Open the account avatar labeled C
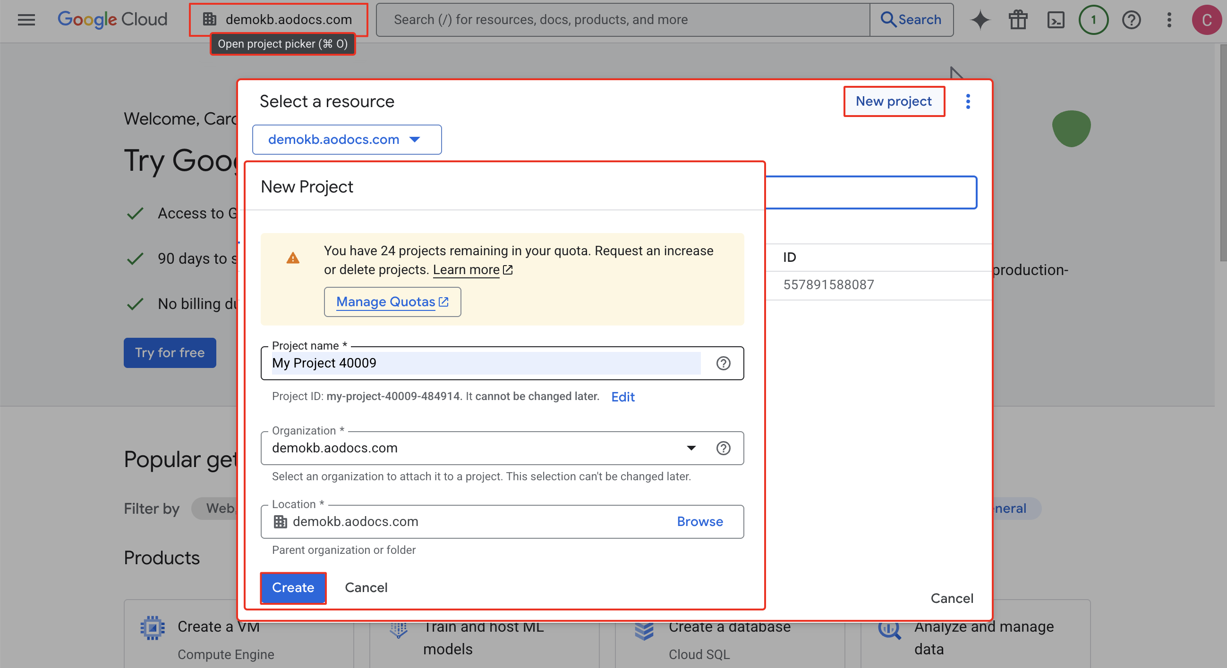 pos(1207,19)
